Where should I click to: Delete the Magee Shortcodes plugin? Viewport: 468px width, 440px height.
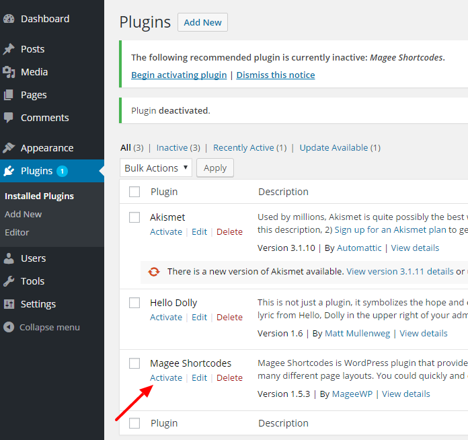[x=229, y=378]
